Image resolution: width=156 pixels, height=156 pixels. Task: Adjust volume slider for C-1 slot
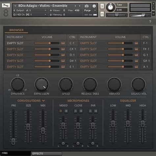tap(47, 43)
